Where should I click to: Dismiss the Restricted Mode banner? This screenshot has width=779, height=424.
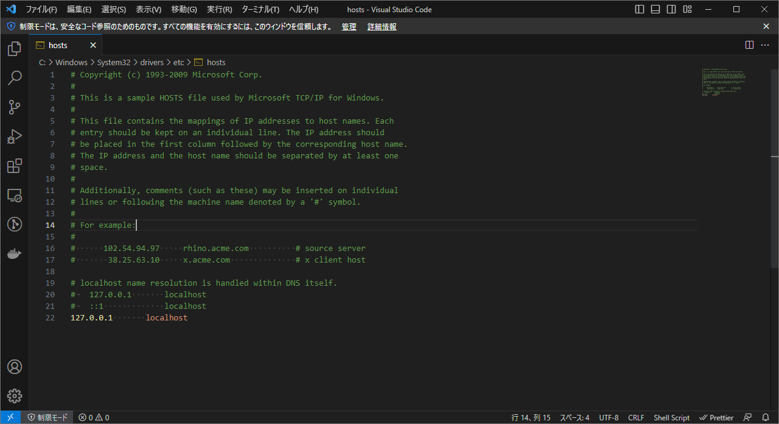tap(765, 26)
